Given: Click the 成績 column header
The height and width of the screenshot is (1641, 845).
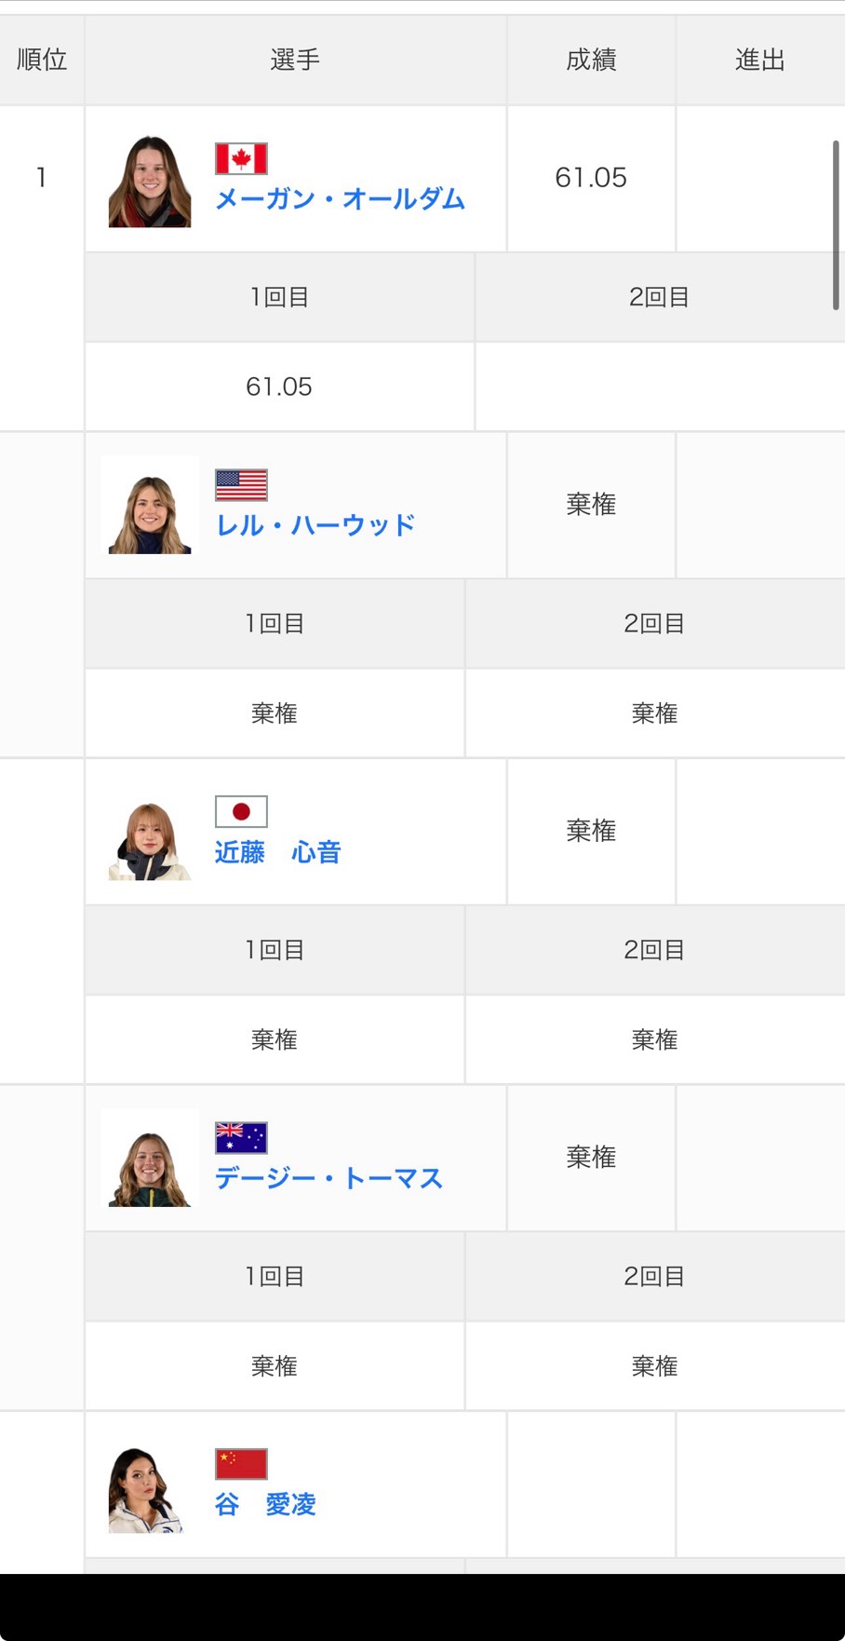Looking at the screenshot, I should (x=591, y=60).
